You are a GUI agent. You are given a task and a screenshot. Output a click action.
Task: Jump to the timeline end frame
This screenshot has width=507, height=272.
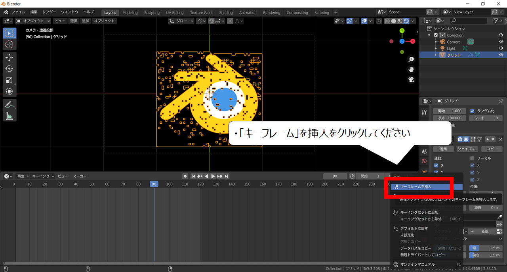(226, 176)
